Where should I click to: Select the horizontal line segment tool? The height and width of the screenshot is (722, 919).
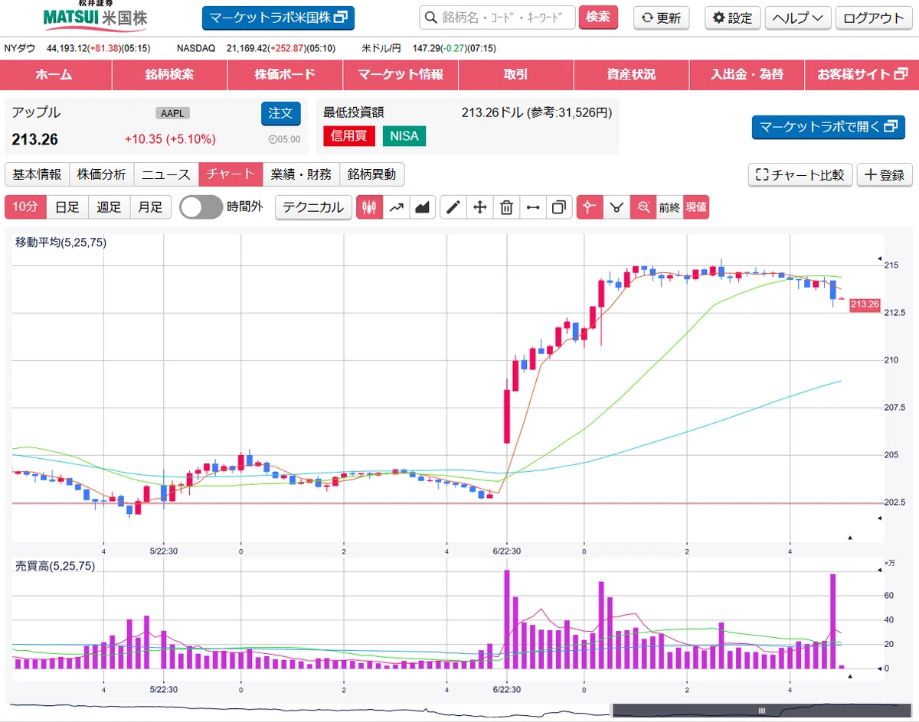coord(532,207)
